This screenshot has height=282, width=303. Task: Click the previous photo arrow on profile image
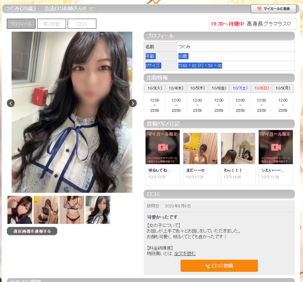pyautogui.click(x=11, y=103)
